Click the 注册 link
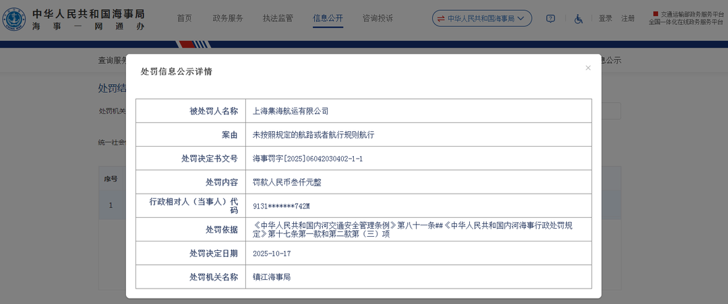The width and height of the screenshot is (728, 304). (x=628, y=19)
